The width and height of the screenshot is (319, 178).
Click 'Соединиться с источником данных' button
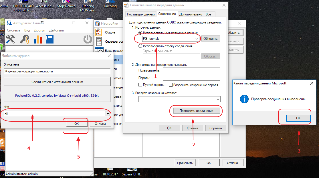(57, 82)
